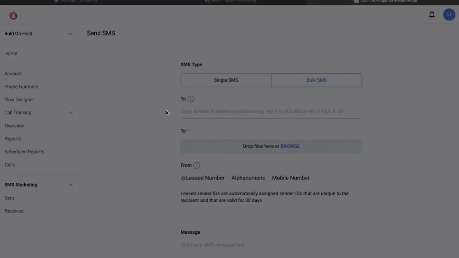Open the Flow Designer
The height and width of the screenshot is (258, 459).
click(19, 100)
